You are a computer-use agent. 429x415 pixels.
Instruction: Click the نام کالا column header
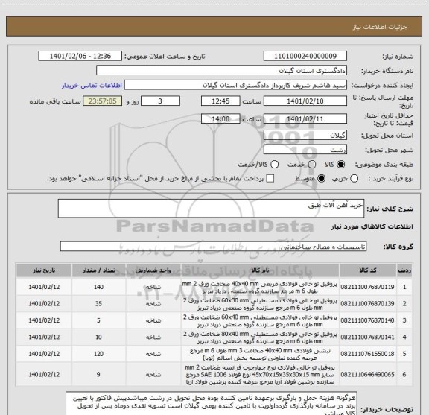(x=260, y=270)
